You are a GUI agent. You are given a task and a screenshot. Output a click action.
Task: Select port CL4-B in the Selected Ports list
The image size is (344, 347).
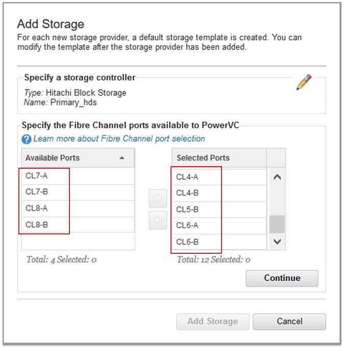coord(219,193)
